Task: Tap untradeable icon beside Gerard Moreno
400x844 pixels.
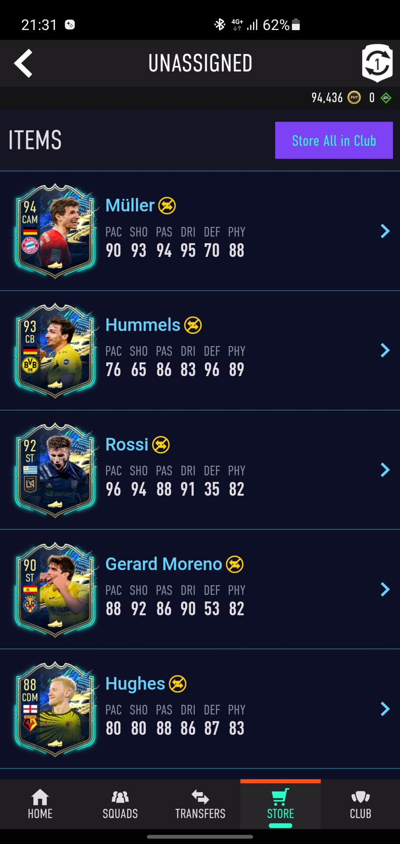Action: [x=235, y=564]
